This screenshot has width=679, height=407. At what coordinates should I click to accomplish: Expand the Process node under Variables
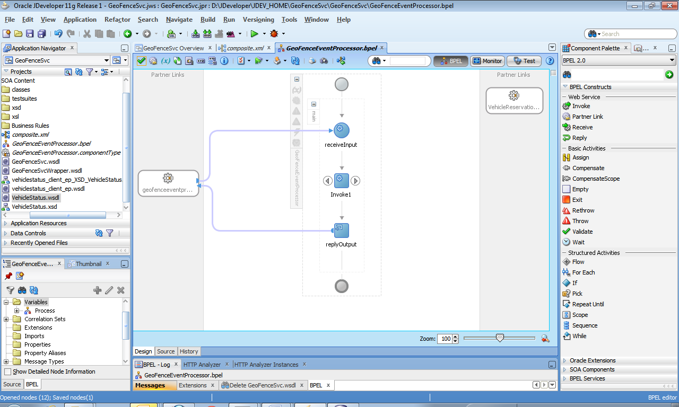coord(16,311)
